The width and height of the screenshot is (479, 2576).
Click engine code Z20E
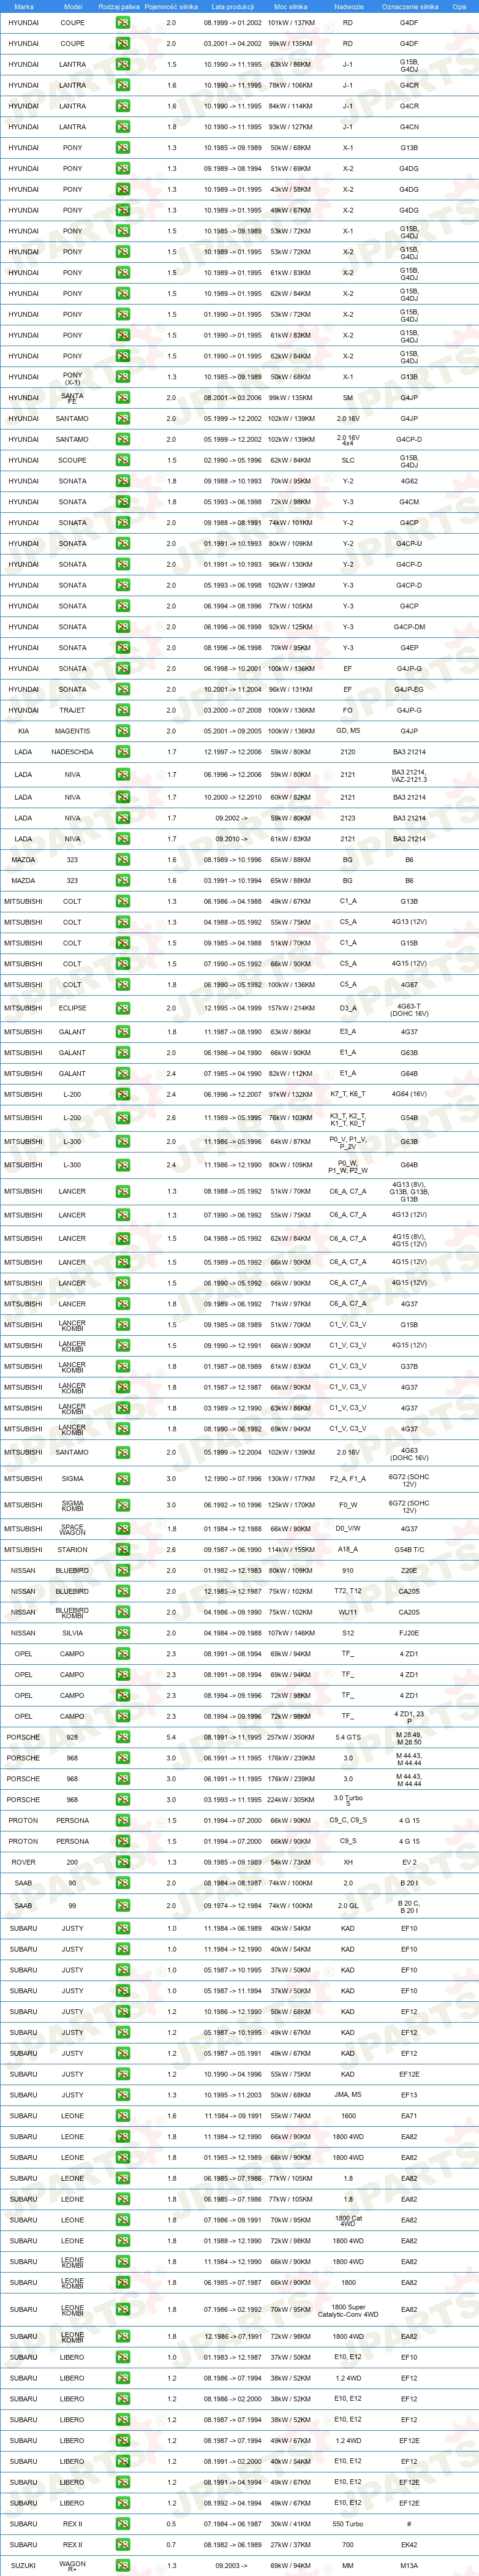pyautogui.click(x=409, y=1571)
